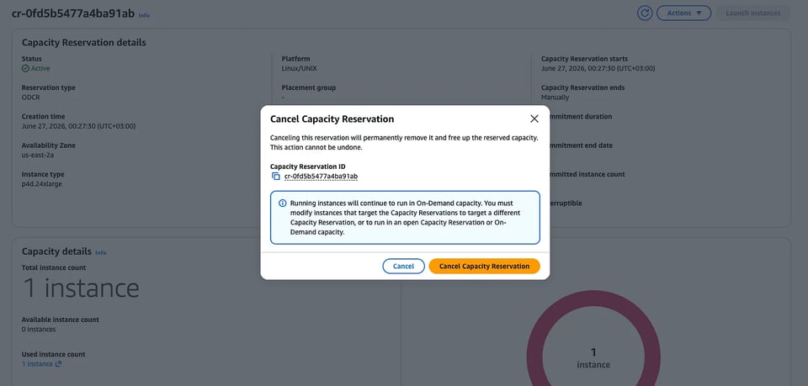
Task: Select the cr-0fd5b5477a4ba91ab page heading
Action: point(73,13)
